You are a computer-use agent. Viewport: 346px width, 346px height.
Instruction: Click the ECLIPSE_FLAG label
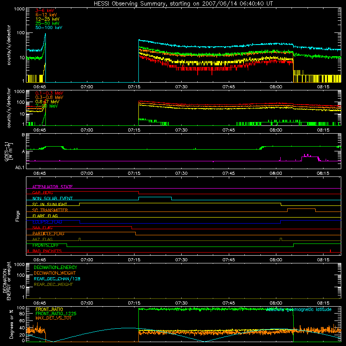click(x=47, y=222)
